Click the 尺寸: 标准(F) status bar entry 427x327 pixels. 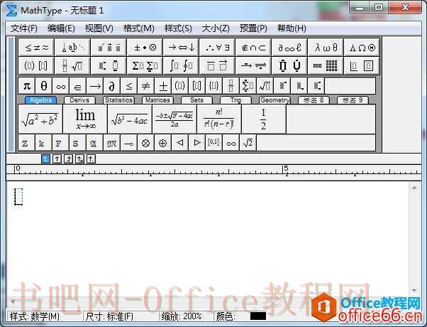click(x=109, y=316)
